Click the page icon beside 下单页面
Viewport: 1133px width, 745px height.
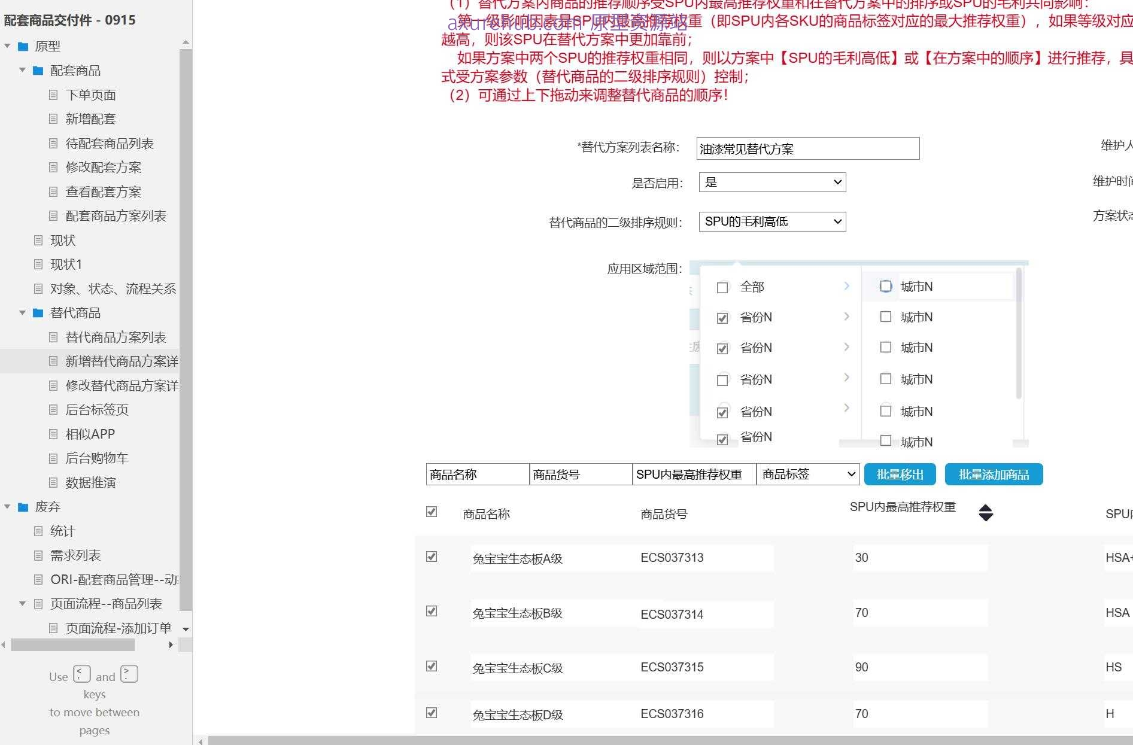click(x=53, y=95)
